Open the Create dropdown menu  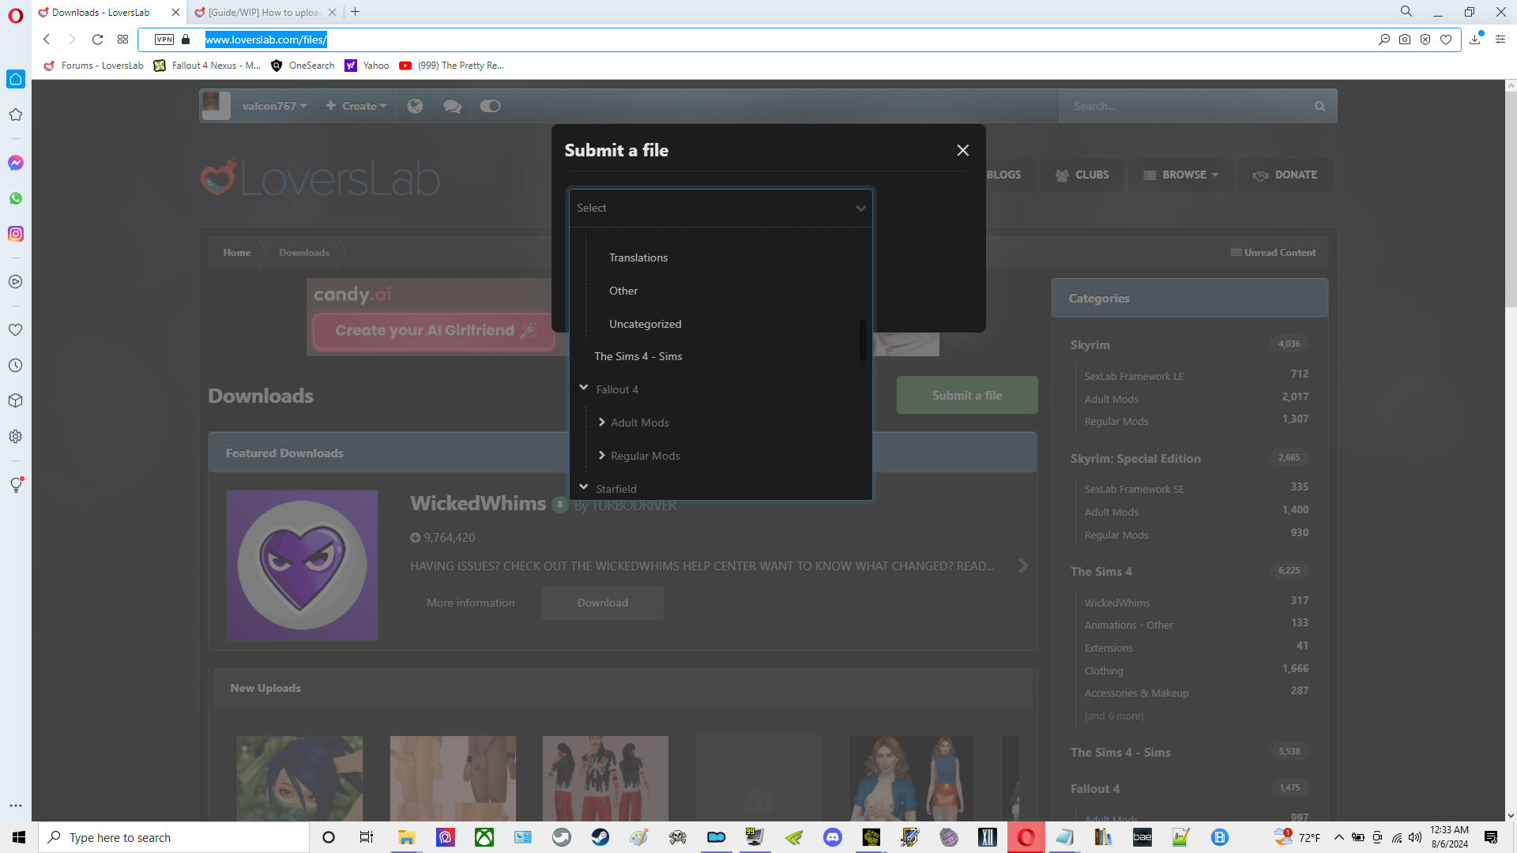[x=356, y=106]
